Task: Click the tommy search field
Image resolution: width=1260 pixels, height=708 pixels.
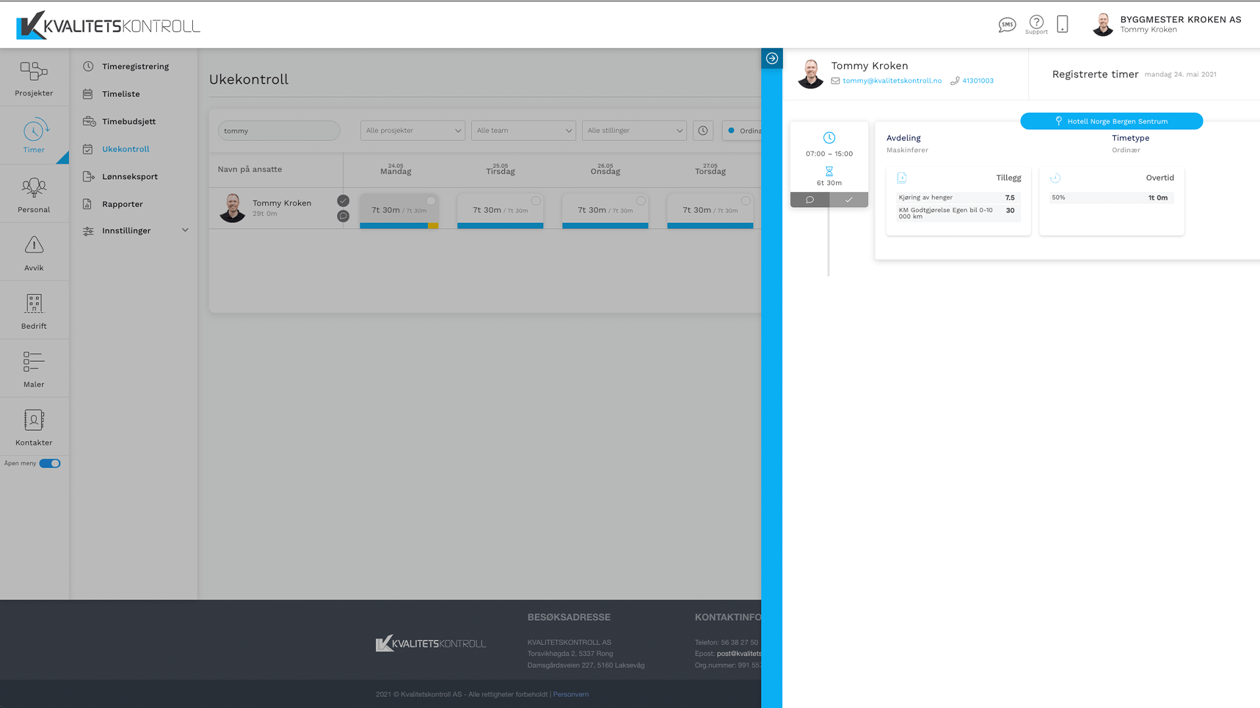Action: 279,130
